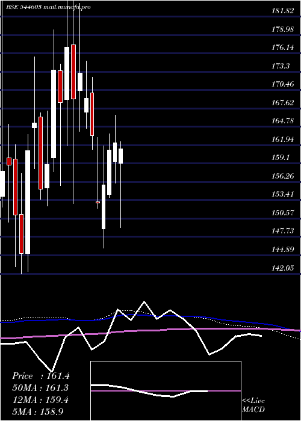This screenshot has width=301, height=421.
Task: Click the 176.14 price axis label
Action: (x=282, y=48)
